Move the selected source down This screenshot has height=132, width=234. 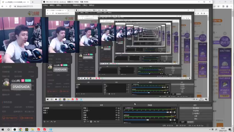click(x=98, y=122)
